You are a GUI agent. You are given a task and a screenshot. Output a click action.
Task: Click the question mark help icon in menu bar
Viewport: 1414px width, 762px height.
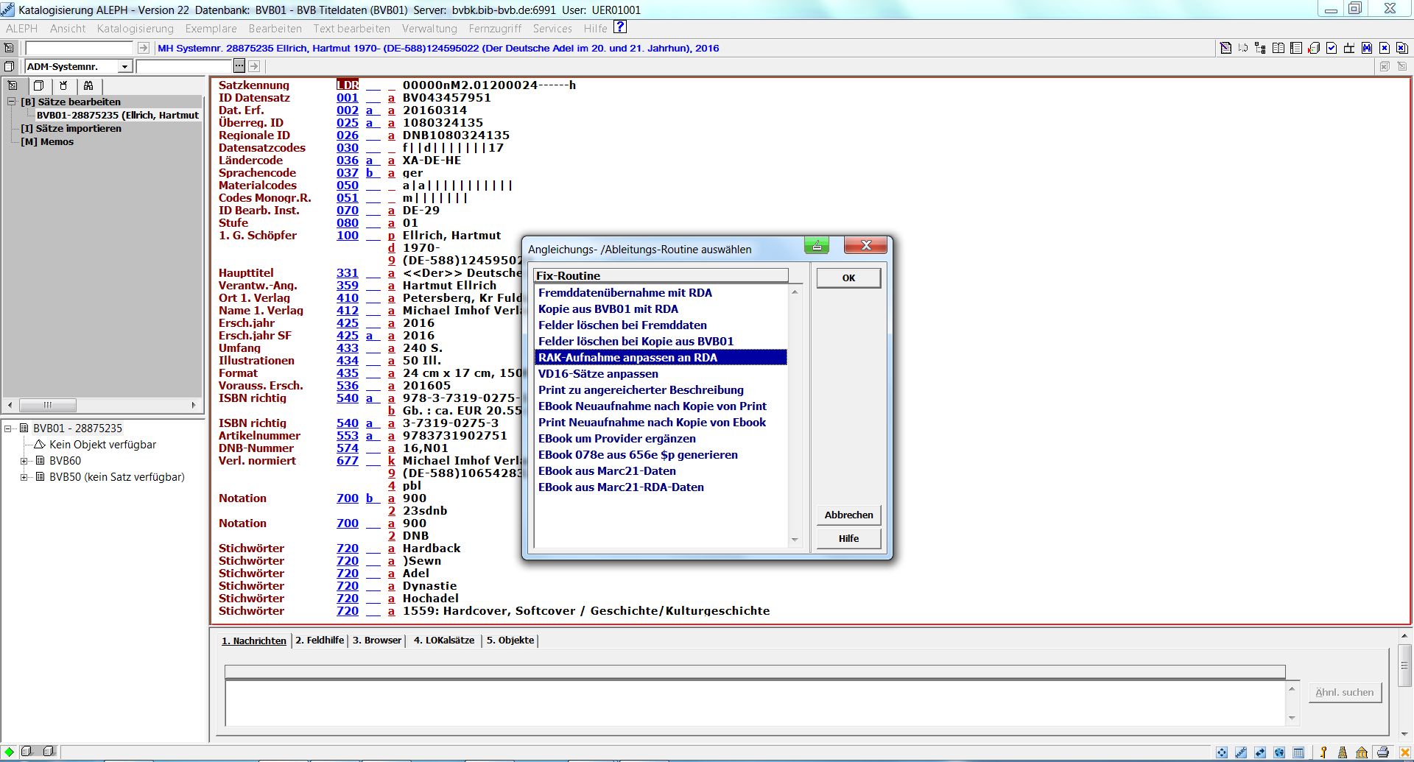point(620,27)
